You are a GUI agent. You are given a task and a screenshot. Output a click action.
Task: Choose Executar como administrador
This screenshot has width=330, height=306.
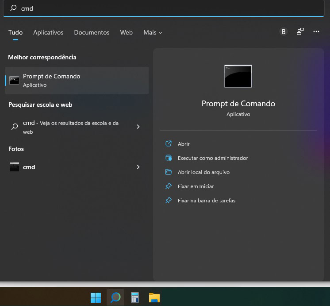pyautogui.click(x=213, y=158)
